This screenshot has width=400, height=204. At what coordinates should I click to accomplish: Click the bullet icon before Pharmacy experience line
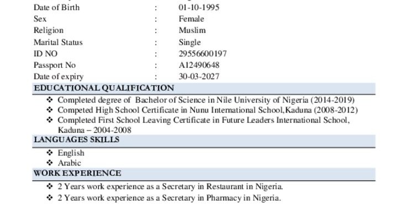[x=50, y=197]
